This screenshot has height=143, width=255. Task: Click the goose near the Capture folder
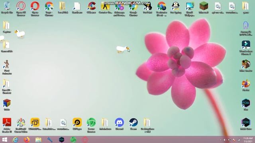[20, 34]
